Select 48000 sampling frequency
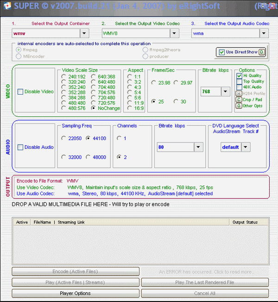This screenshot has width=278, height=302. [x=88, y=157]
